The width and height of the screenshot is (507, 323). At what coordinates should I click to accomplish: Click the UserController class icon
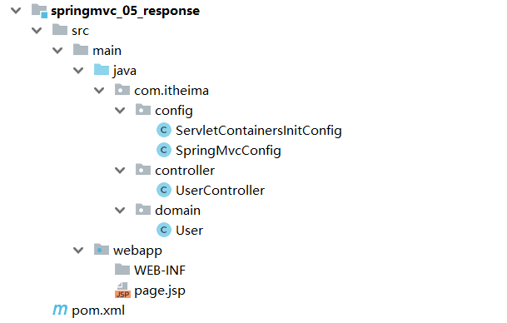(x=164, y=190)
